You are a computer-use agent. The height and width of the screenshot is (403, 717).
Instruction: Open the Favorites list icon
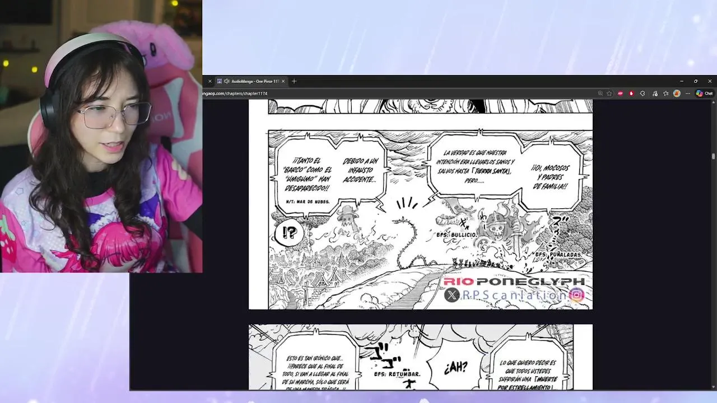click(x=666, y=93)
